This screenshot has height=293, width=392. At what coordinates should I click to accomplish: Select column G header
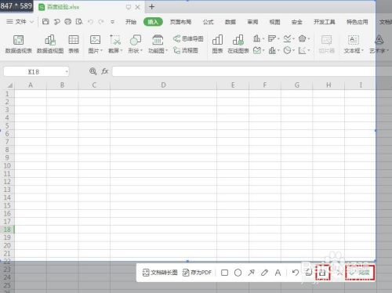tap(297, 85)
